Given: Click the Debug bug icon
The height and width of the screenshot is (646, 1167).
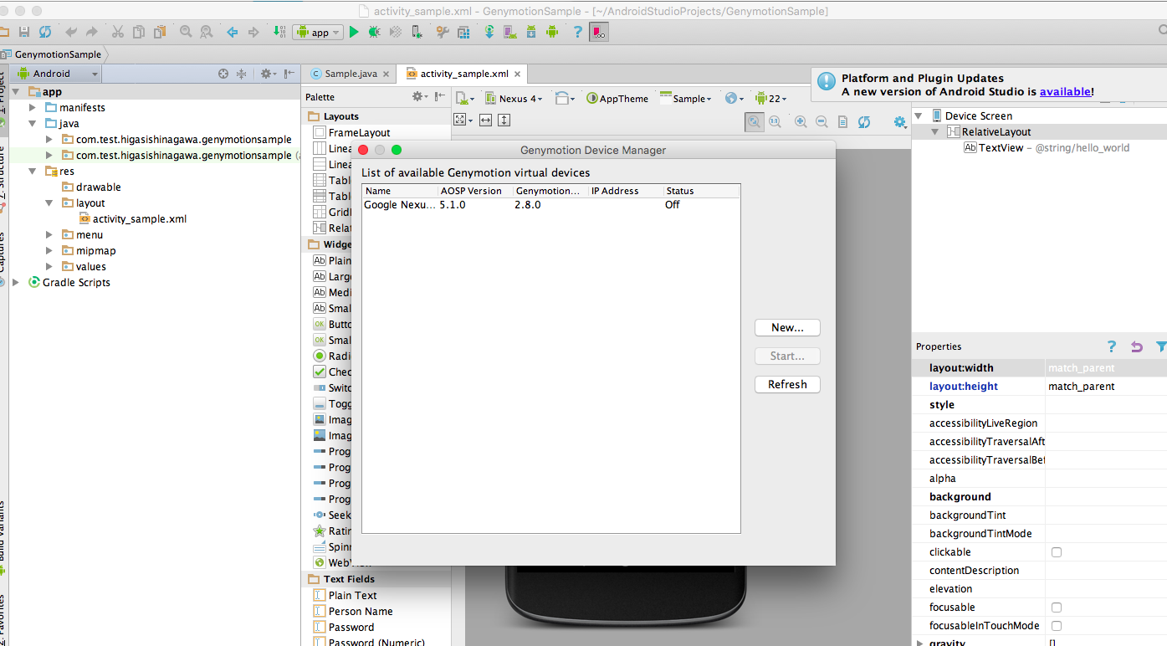Looking at the screenshot, I should [x=375, y=32].
